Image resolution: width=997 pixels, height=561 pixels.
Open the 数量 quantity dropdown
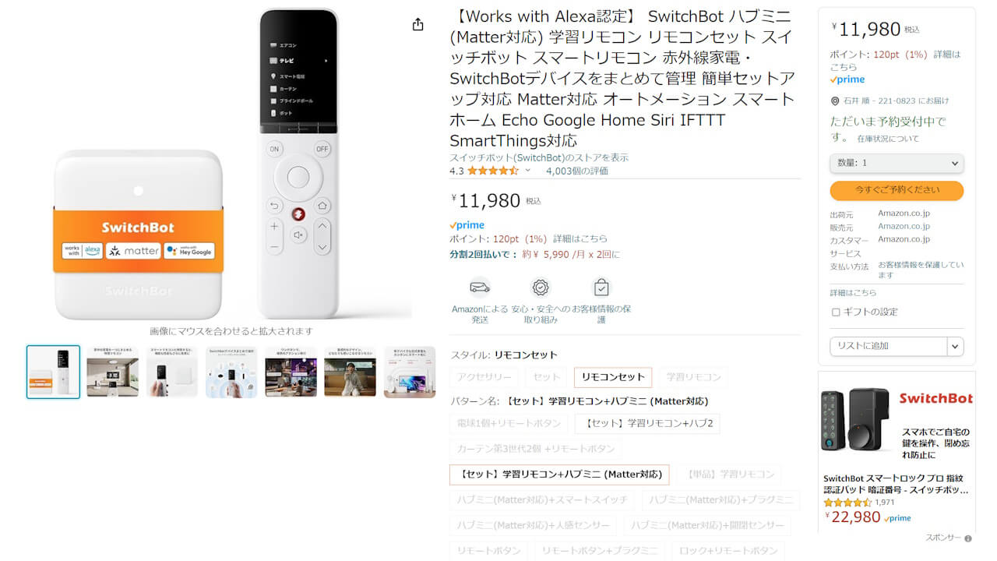(897, 163)
